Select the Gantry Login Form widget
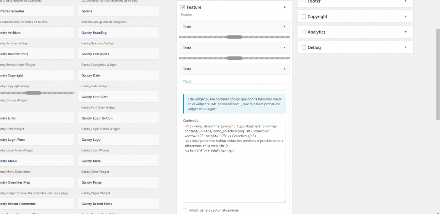The width and height of the screenshot is (440, 214). click(x=37, y=139)
